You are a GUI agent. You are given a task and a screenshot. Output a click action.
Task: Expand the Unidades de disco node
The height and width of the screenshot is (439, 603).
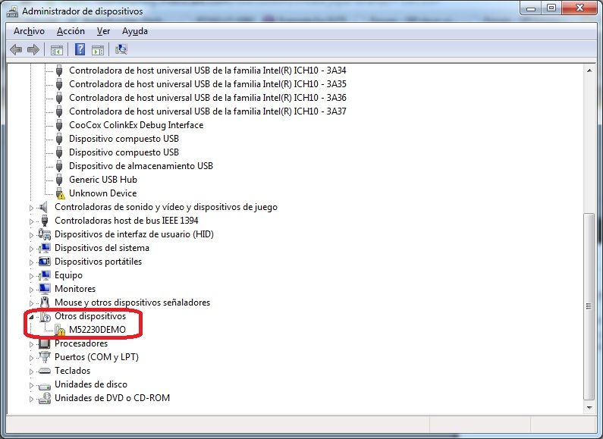click(32, 385)
